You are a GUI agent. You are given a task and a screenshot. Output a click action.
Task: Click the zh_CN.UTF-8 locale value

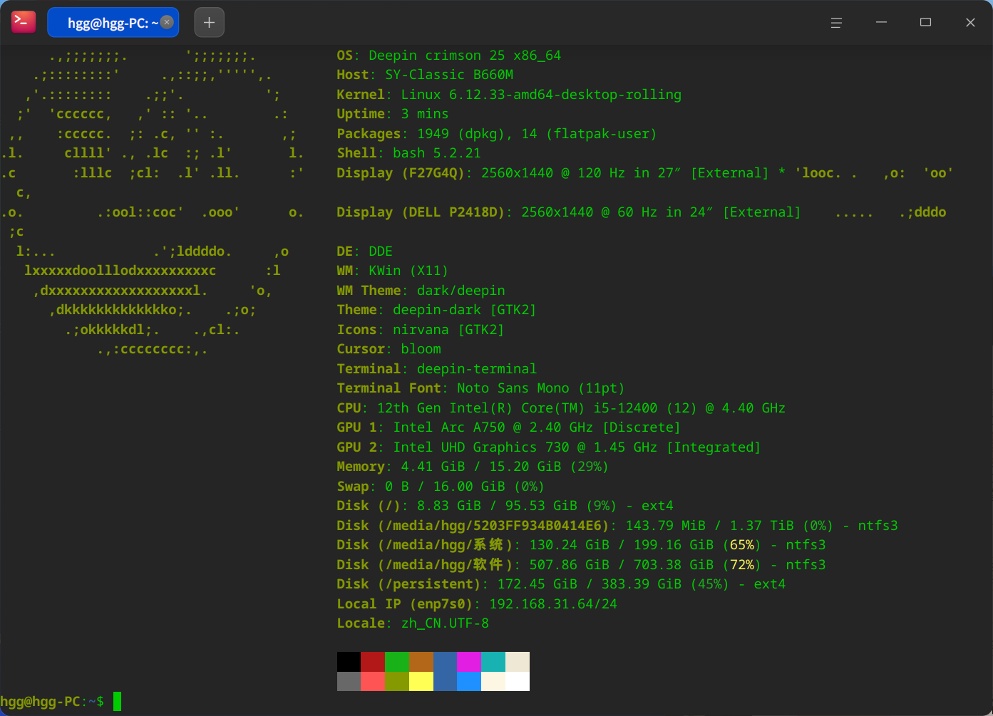[x=445, y=623]
